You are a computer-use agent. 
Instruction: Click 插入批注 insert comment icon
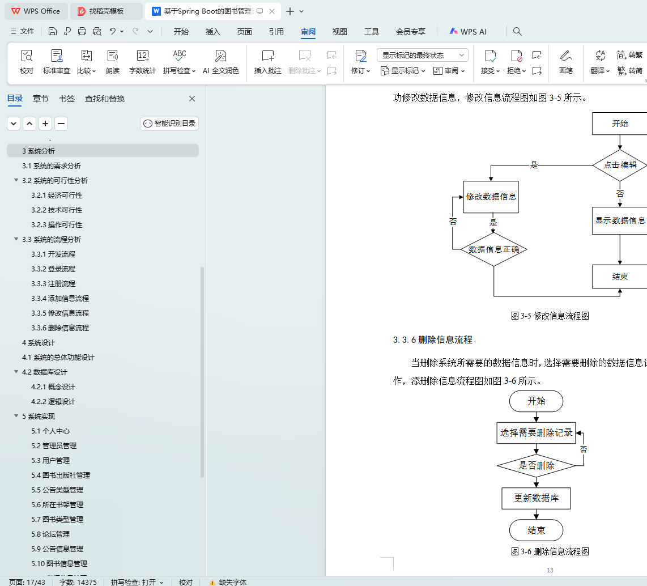click(268, 62)
